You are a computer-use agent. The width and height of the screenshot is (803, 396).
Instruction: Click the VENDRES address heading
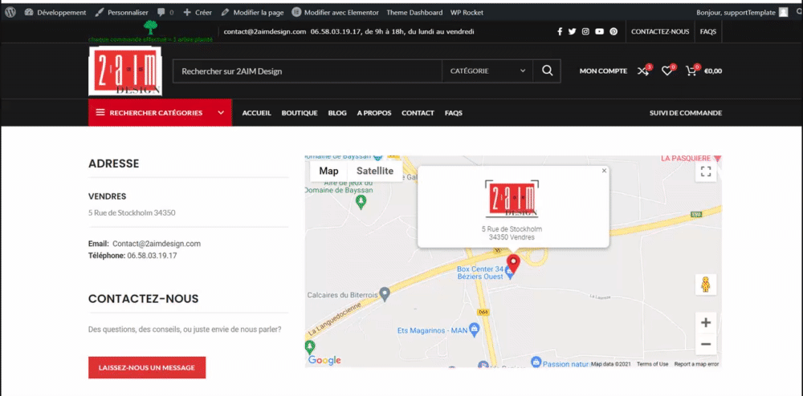click(x=107, y=196)
